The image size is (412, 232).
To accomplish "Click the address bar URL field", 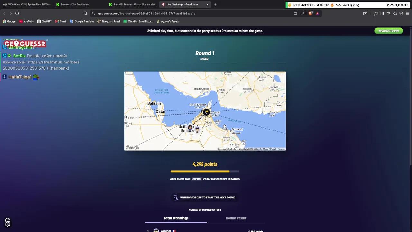I will coord(190,14).
